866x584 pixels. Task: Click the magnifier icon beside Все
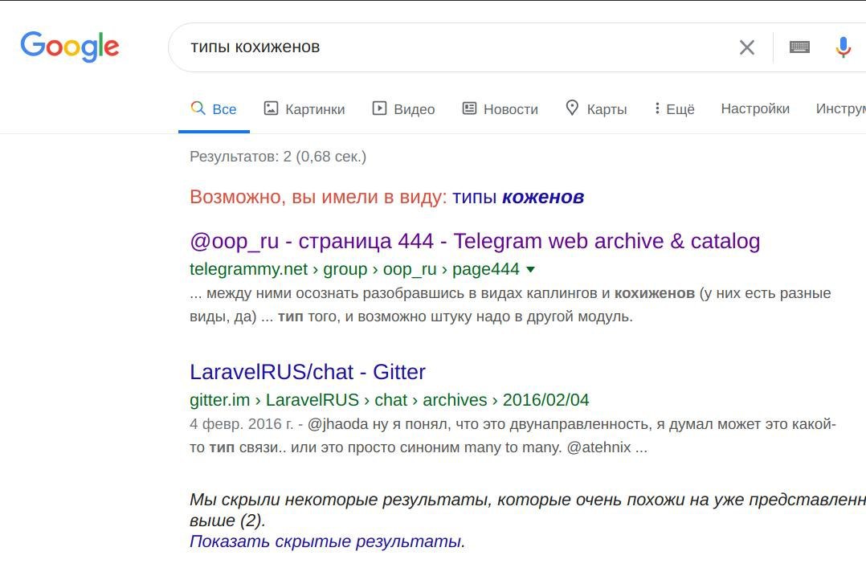[x=198, y=108]
